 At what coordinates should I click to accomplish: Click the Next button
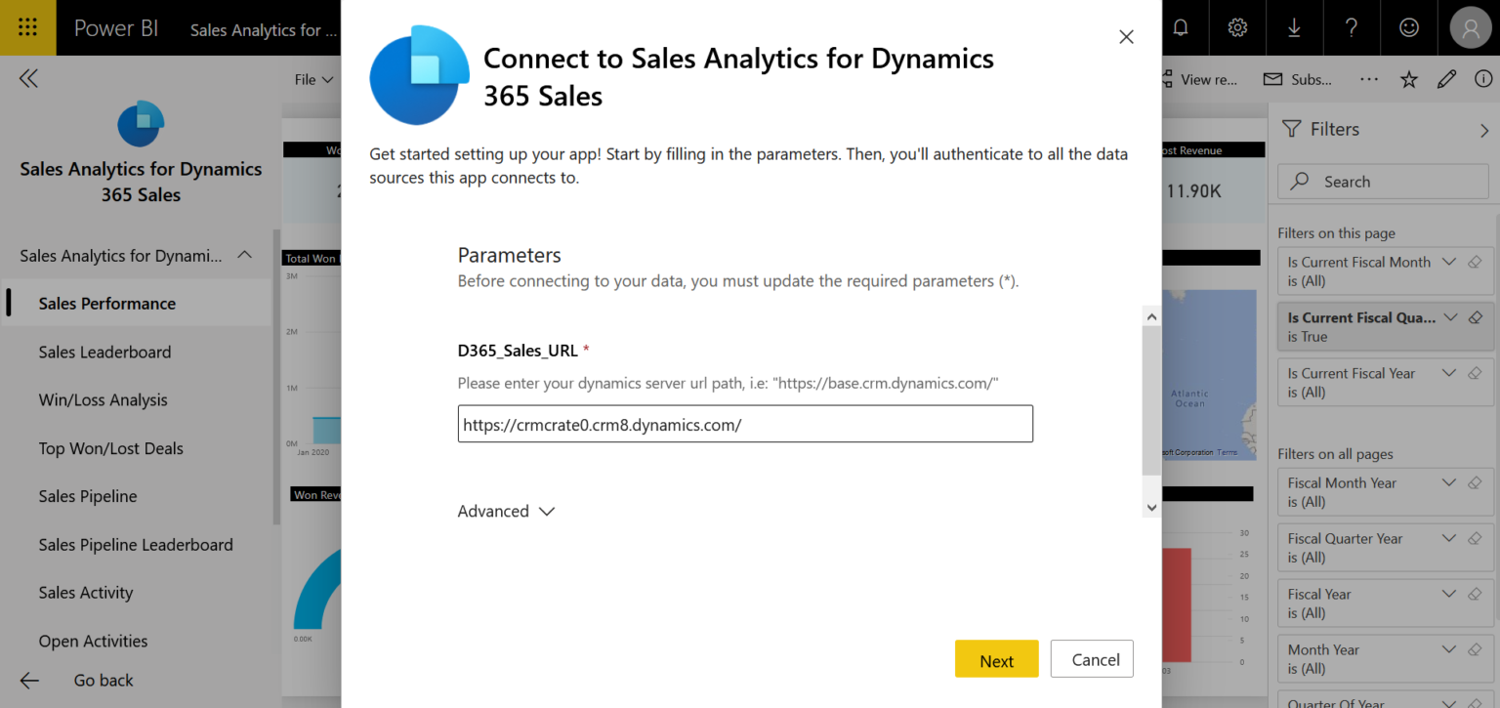(996, 659)
